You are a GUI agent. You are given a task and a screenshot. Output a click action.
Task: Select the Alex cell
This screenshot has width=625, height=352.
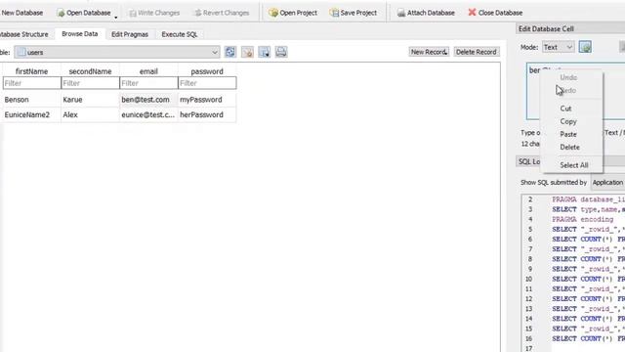90,115
